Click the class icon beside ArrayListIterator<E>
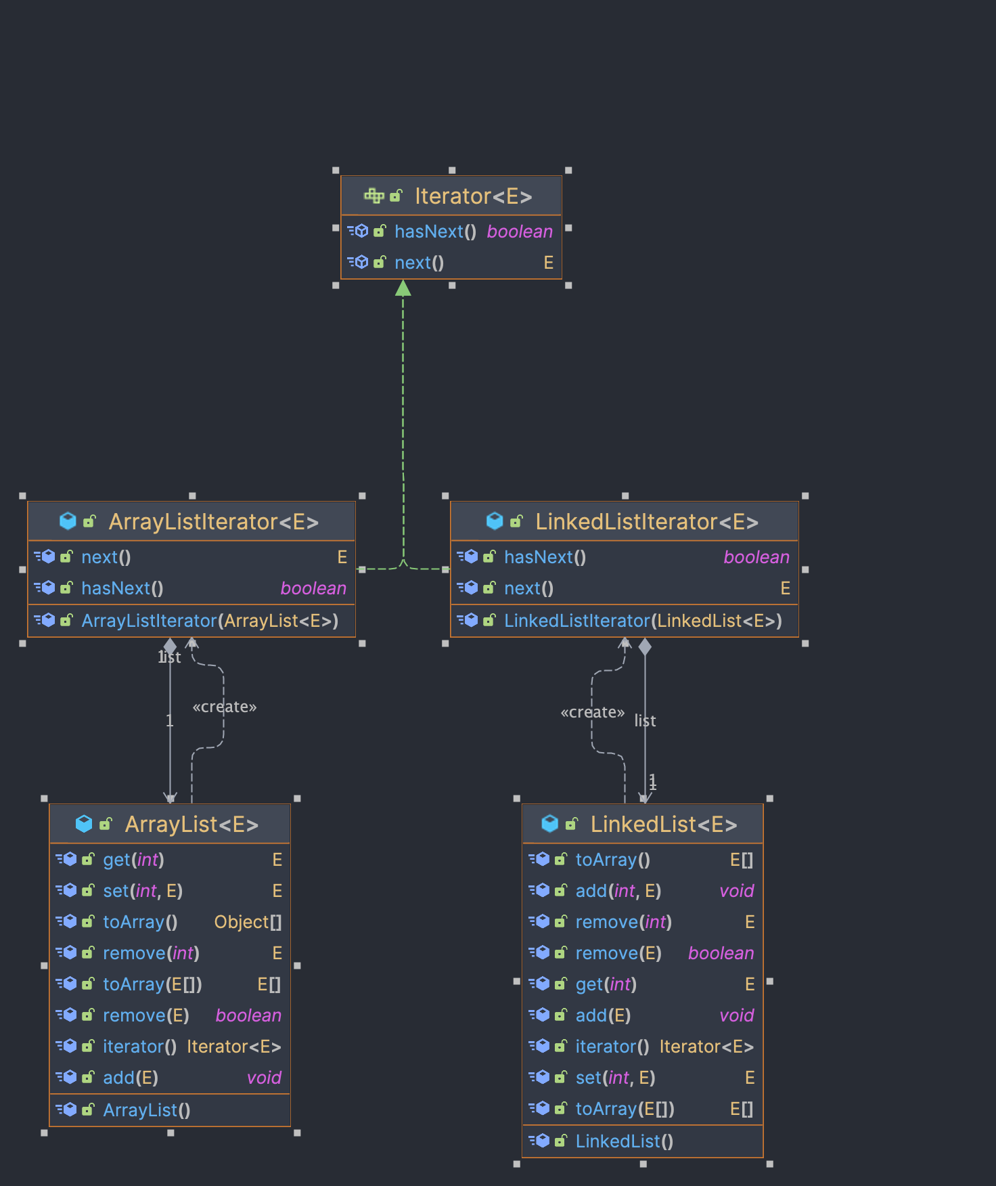This screenshot has height=1186, width=996. coord(68,521)
